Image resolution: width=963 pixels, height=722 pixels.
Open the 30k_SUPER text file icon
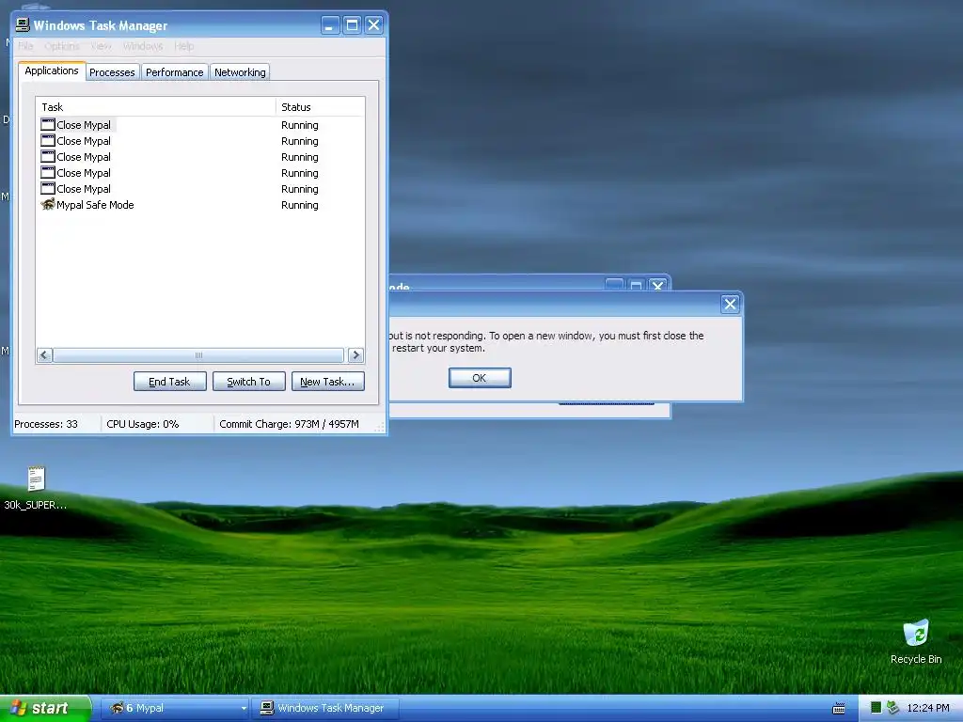tap(36, 479)
